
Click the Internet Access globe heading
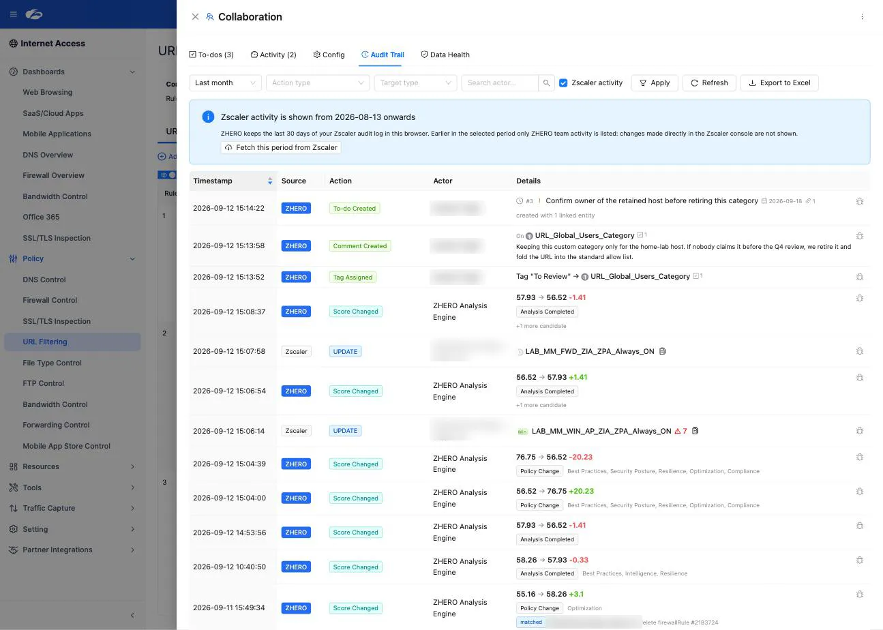click(47, 43)
